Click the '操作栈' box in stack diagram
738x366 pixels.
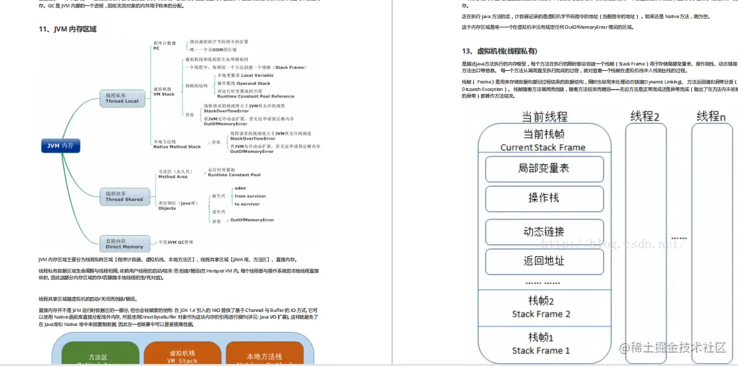point(545,198)
